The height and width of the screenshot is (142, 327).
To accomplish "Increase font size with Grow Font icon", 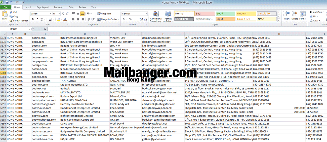I will click(63, 14).
